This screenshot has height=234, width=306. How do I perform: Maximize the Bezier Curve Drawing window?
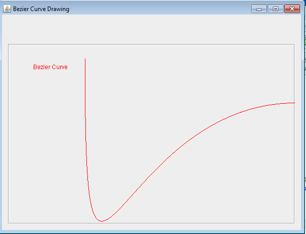pos(275,9)
